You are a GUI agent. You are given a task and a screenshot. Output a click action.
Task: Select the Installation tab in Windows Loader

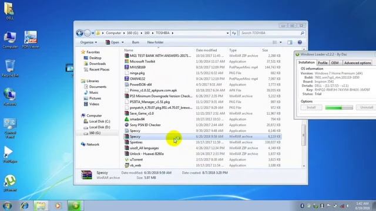(306, 62)
